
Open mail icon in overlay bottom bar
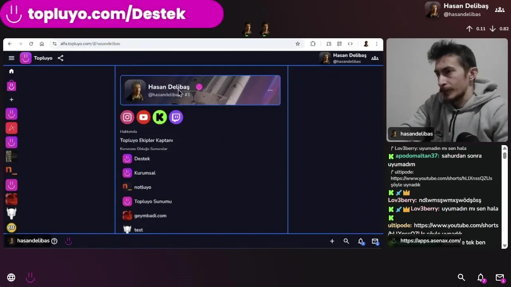pos(500,277)
